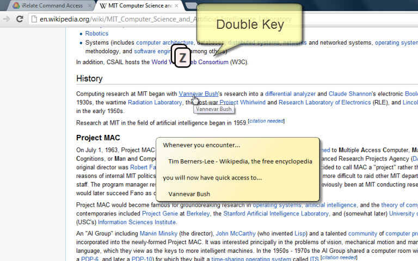Click the History section heading
Image resolution: width=418 pixels, height=261 pixels.
(x=89, y=78)
